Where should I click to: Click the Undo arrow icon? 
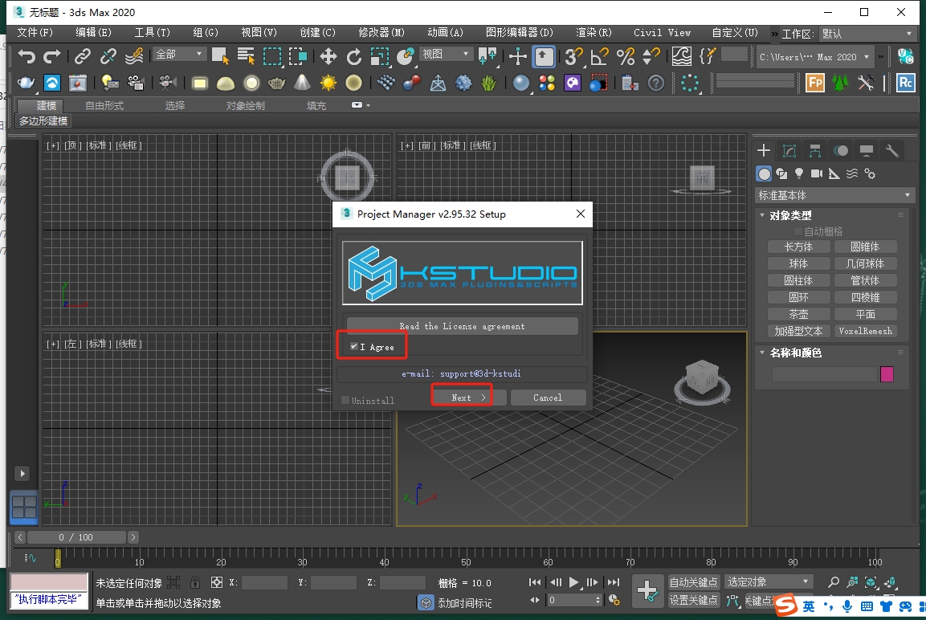point(26,57)
